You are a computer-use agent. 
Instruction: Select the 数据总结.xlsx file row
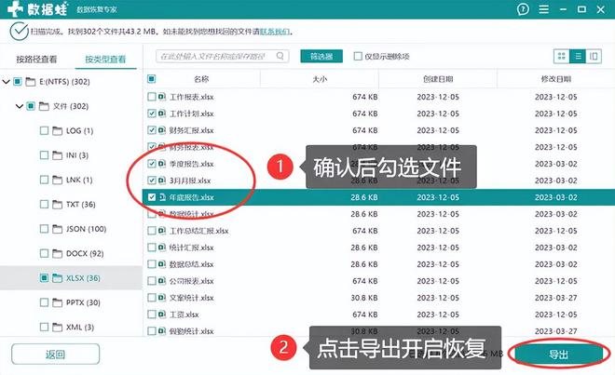[379, 264]
